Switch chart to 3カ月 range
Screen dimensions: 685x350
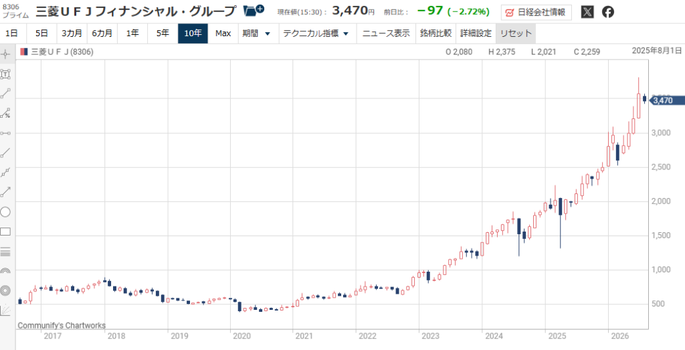[x=72, y=33]
